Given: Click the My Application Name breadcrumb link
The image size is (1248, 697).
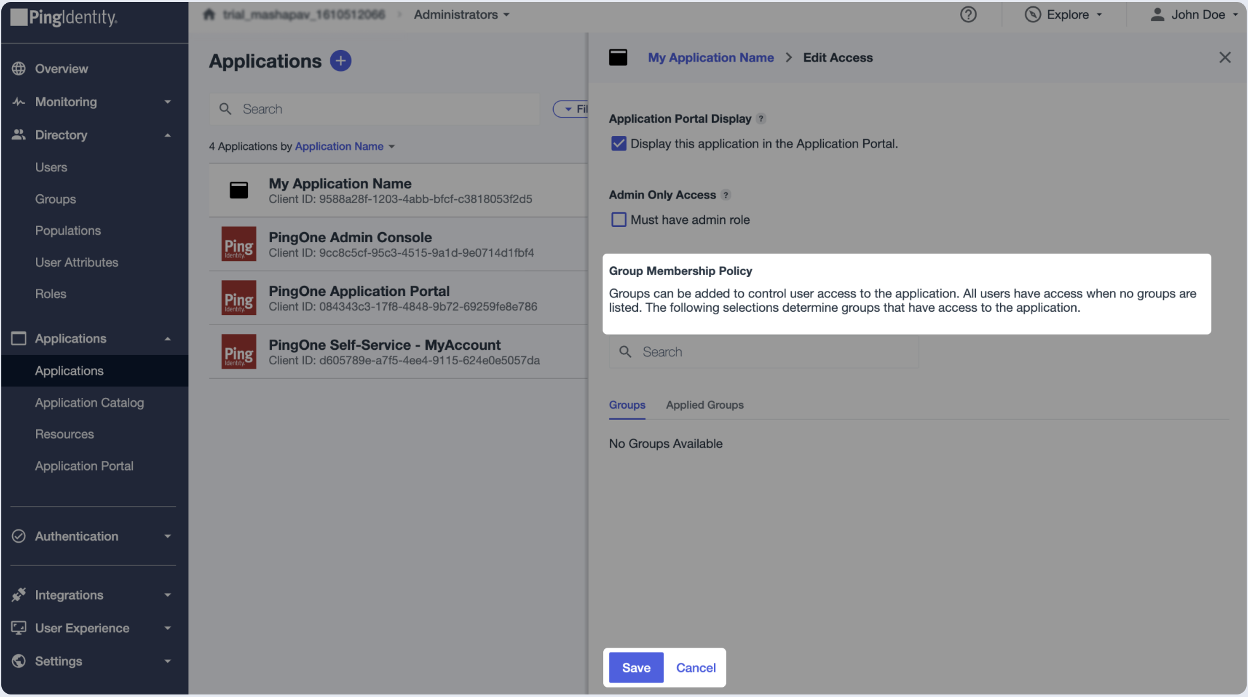Looking at the screenshot, I should (710, 58).
